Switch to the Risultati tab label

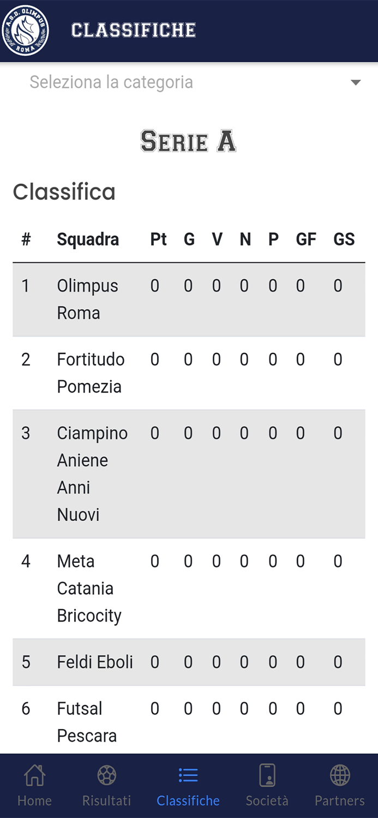coord(106,801)
